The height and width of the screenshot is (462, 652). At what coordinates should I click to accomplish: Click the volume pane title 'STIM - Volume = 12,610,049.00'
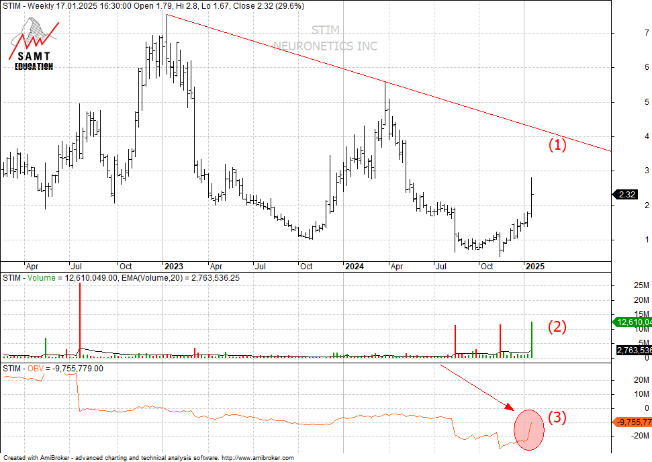pos(60,278)
